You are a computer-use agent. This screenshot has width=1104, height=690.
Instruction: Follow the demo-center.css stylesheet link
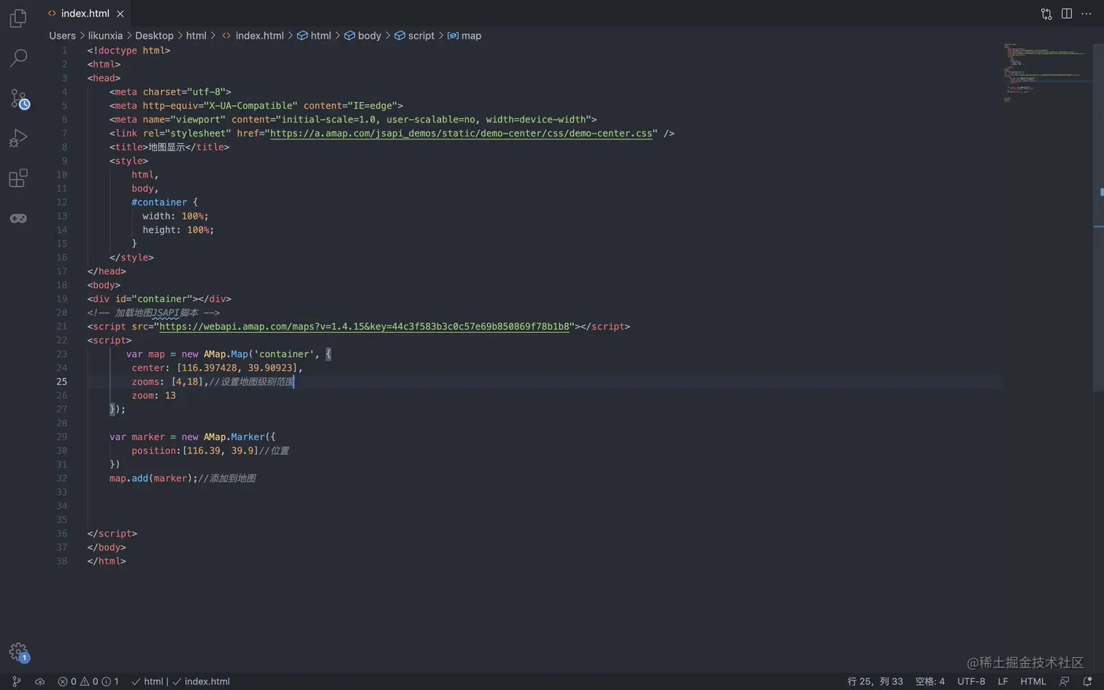[x=461, y=133]
